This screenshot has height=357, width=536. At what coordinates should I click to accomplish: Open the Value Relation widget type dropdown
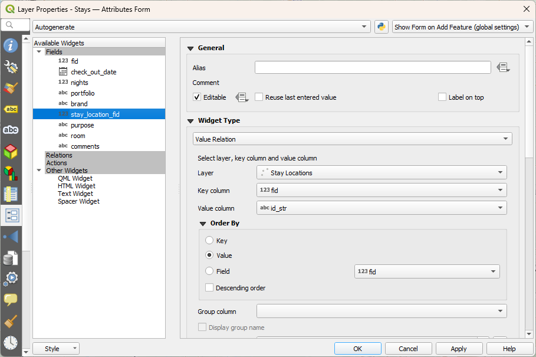[x=352, y=139]
